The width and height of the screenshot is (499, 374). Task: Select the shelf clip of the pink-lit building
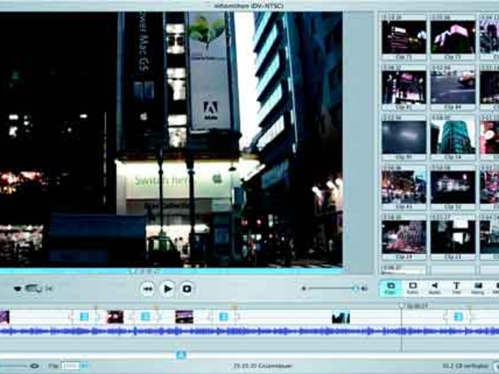[x=453, y=37]
